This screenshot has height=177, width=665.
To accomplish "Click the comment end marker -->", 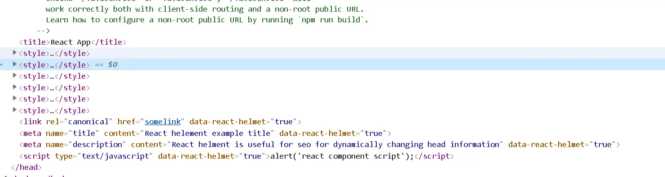I will [44, 31].
